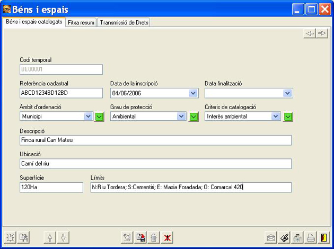This screenshot has width=334, height=249.
Task: Click the green button beside Criteris de catalogació
Action: point(288,117)
